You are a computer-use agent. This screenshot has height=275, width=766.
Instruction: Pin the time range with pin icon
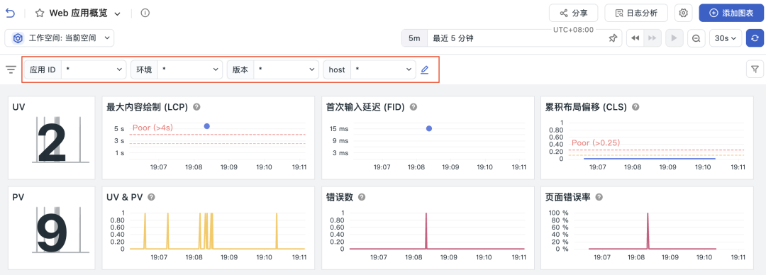613,38
